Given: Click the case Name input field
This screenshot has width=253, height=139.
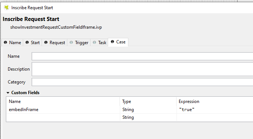Looking at the screenshot, I should click(x=142, y=56).
